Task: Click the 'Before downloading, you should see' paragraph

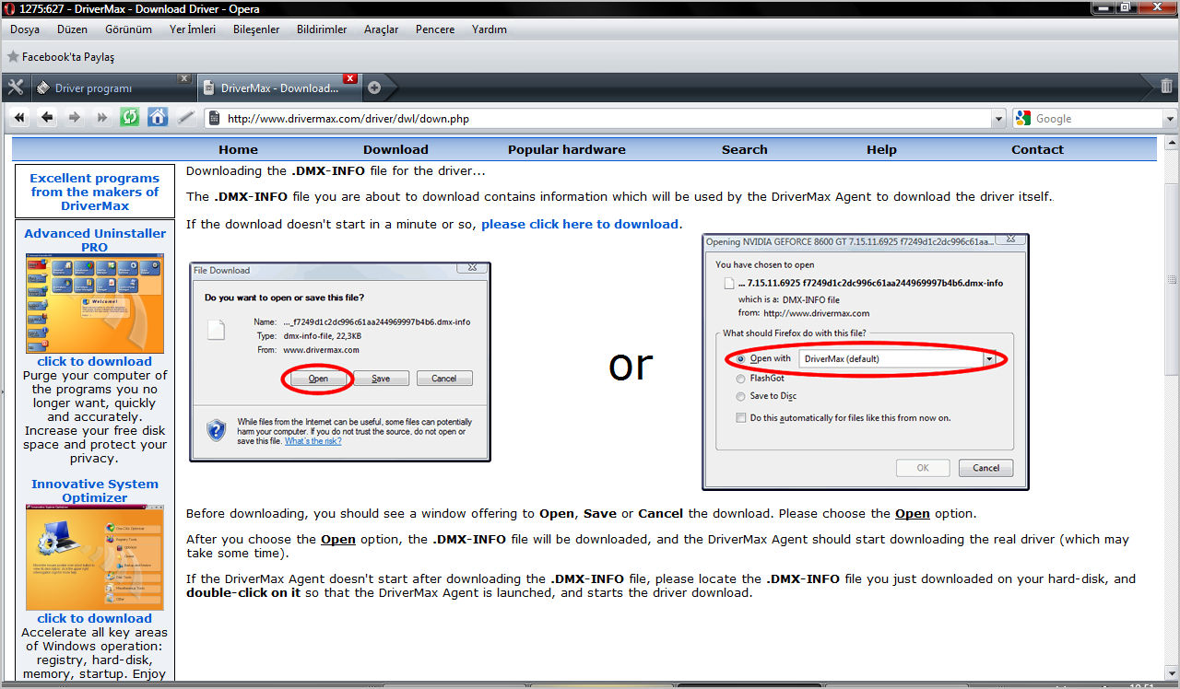Action: [x=581, y=513]
